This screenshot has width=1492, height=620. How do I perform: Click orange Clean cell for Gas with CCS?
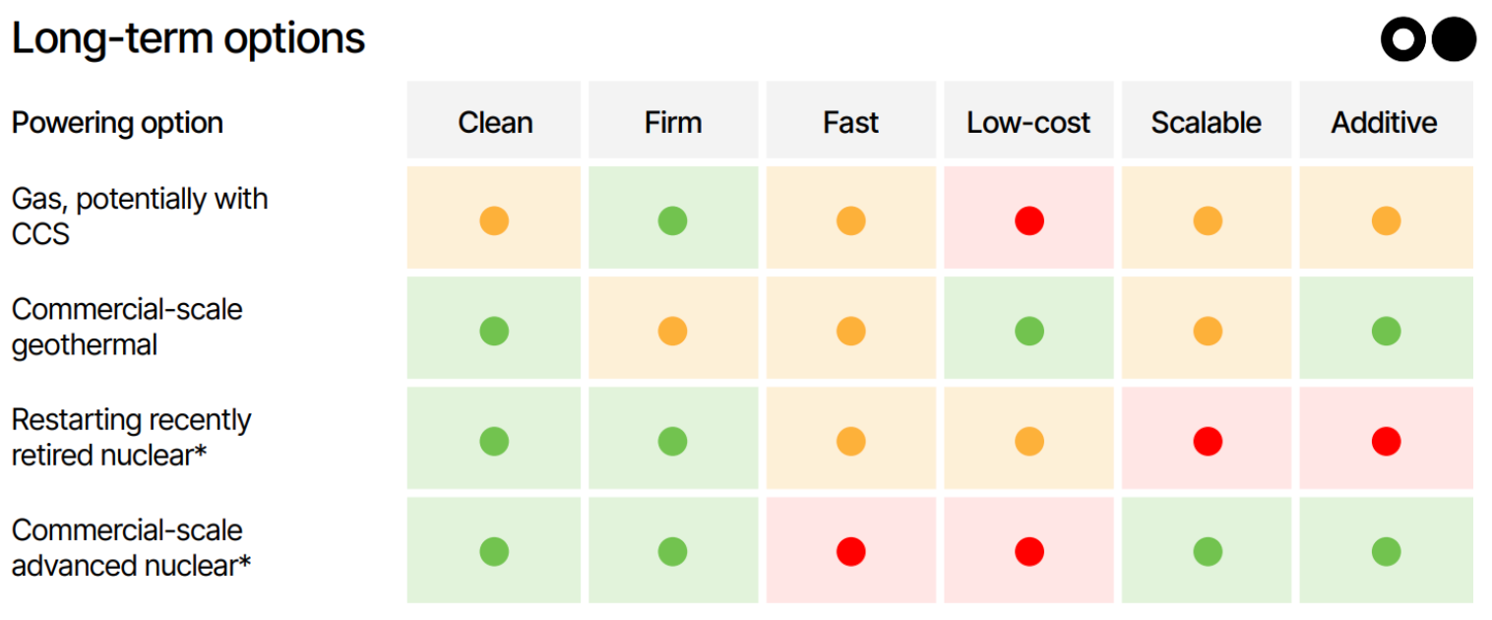495,217
